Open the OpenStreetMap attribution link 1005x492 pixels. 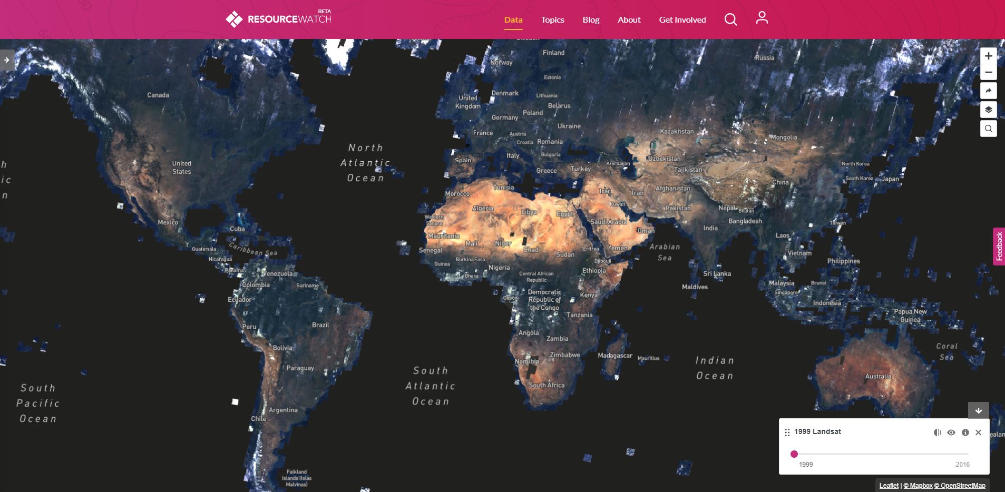click(962, 486)
